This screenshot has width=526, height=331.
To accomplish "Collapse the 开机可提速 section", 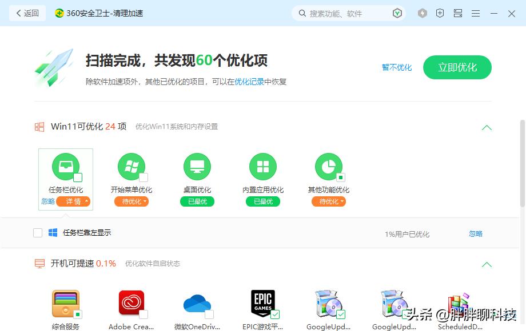I will [487, 265].
